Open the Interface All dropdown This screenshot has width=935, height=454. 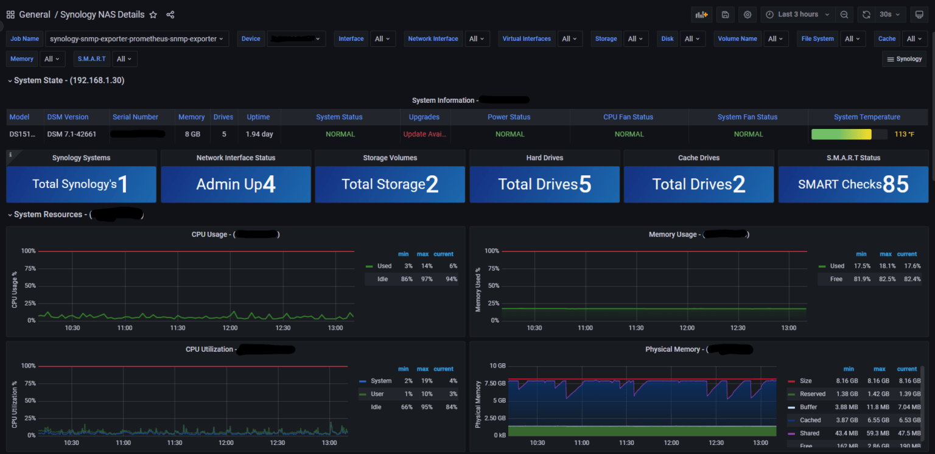coord(383,38)
